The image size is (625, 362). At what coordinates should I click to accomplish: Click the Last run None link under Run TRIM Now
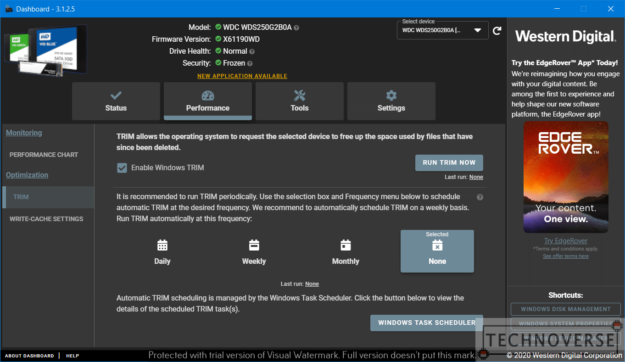[x=476, y=177]
